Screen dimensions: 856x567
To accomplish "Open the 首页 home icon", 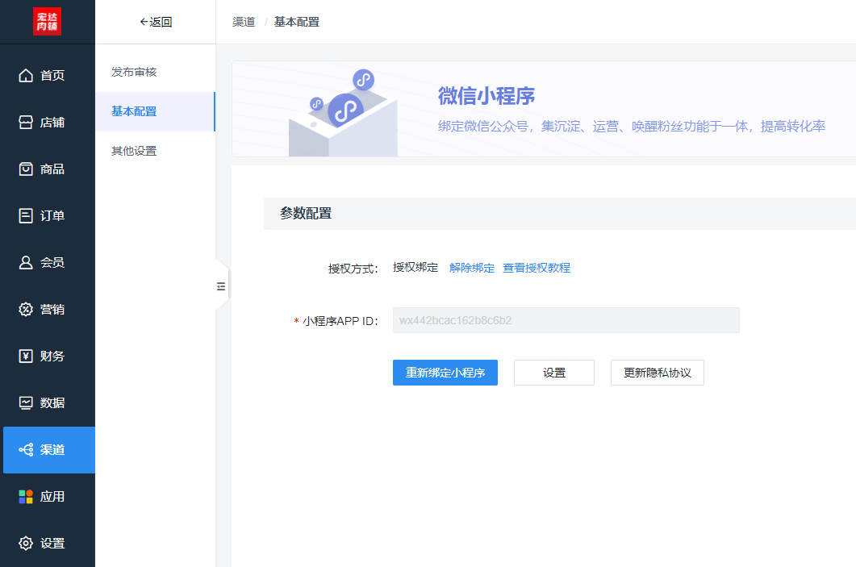I will pyautogui.click(x=26, y=75).
